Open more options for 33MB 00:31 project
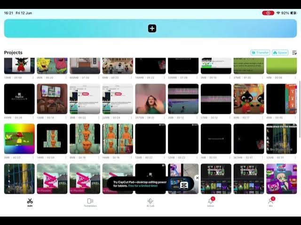Image resolution: width=301 pixels, height=225 pixels. click(295, 157)
